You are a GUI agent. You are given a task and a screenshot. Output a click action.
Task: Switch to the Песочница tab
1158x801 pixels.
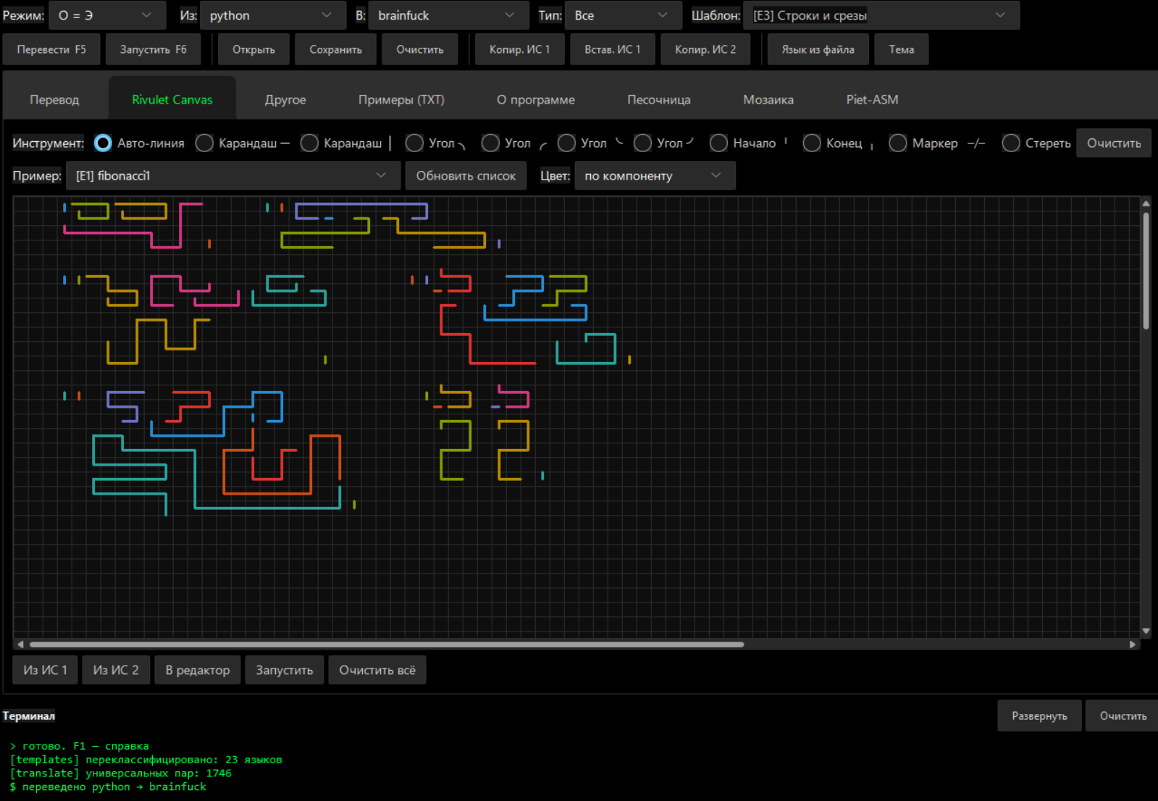click(x=658, y=100)
